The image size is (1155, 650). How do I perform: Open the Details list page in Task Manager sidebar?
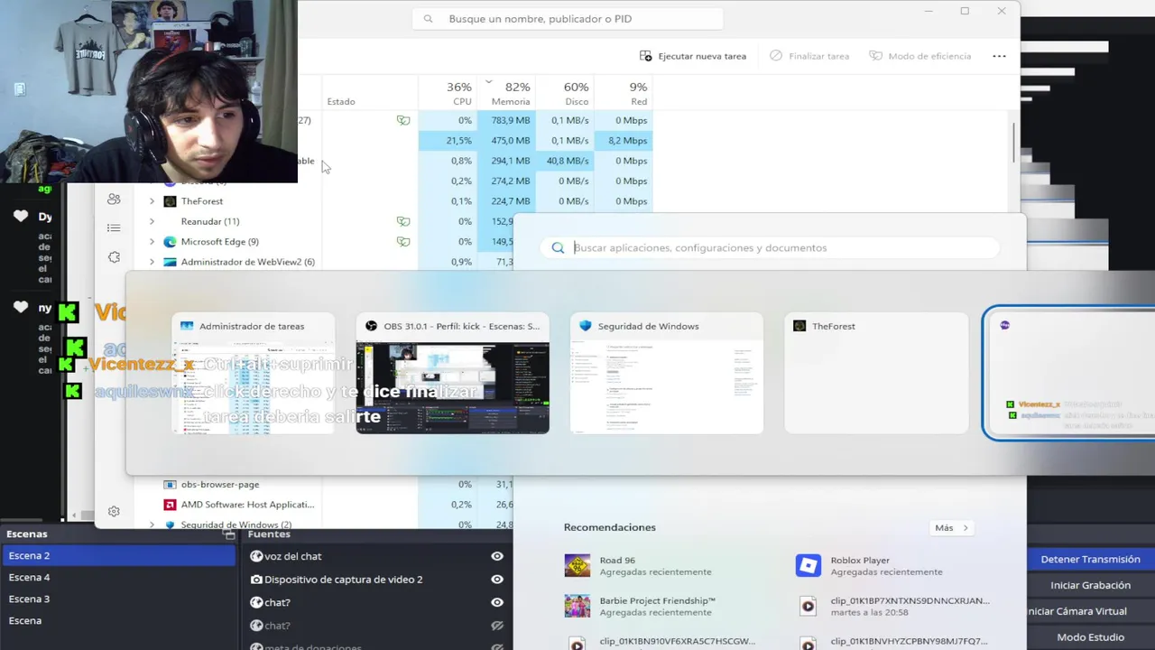114,227
